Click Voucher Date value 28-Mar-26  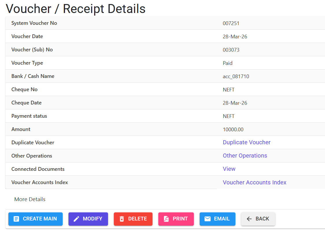coord(235,37)
